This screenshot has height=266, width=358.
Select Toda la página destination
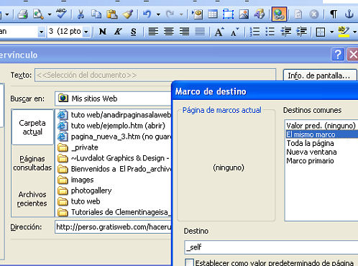point(310,143)
